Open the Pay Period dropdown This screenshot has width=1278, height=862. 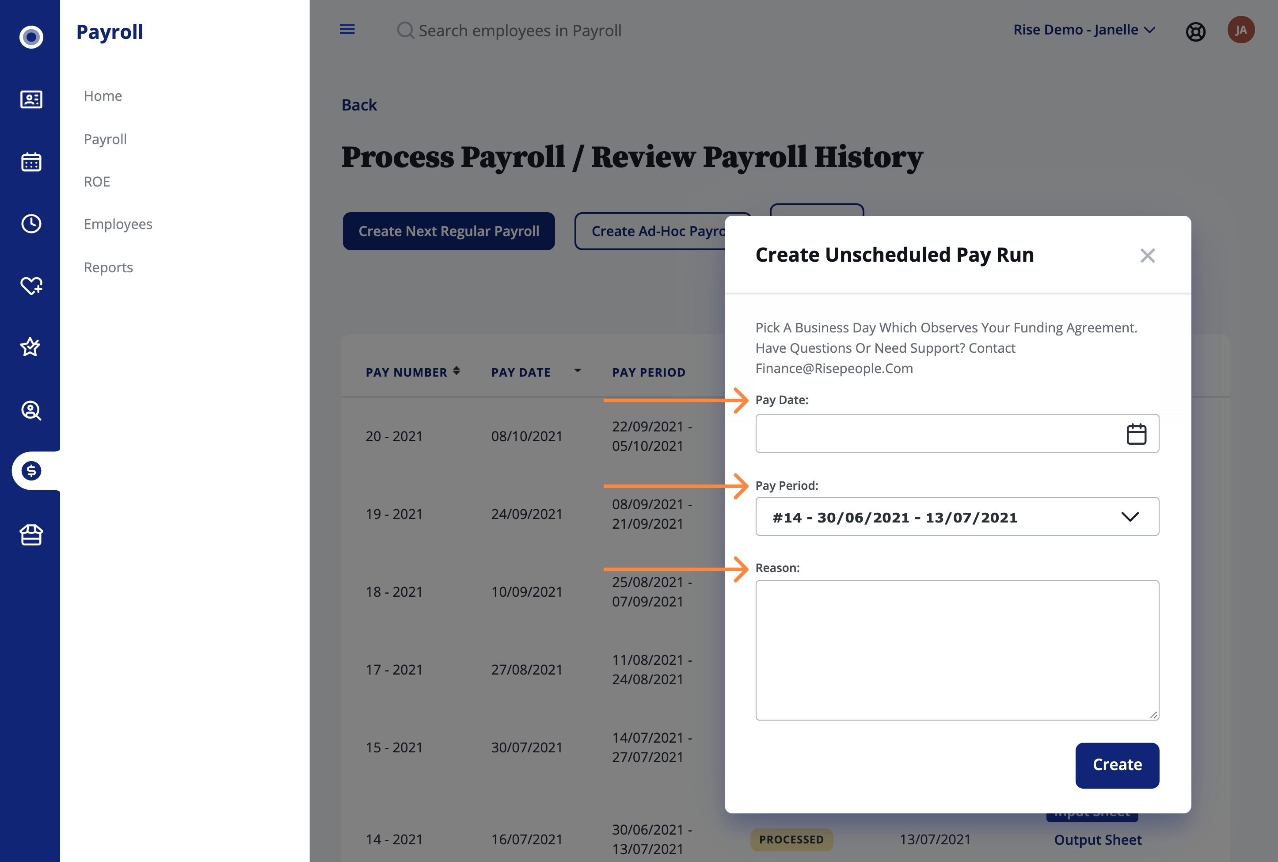(x=957, y=517)
